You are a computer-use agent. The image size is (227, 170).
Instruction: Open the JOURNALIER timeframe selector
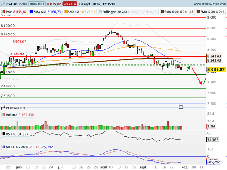pyautogui.click(x=37, y=4)
